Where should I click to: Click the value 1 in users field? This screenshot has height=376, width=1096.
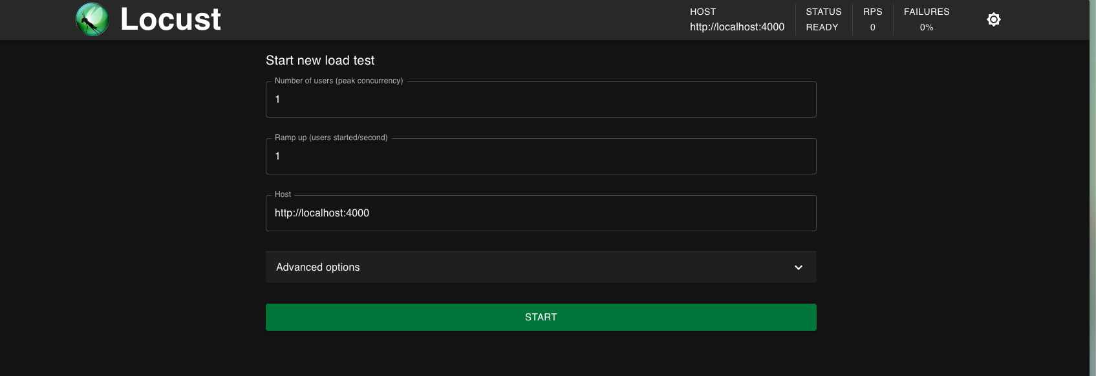click(x=278, y=99)
